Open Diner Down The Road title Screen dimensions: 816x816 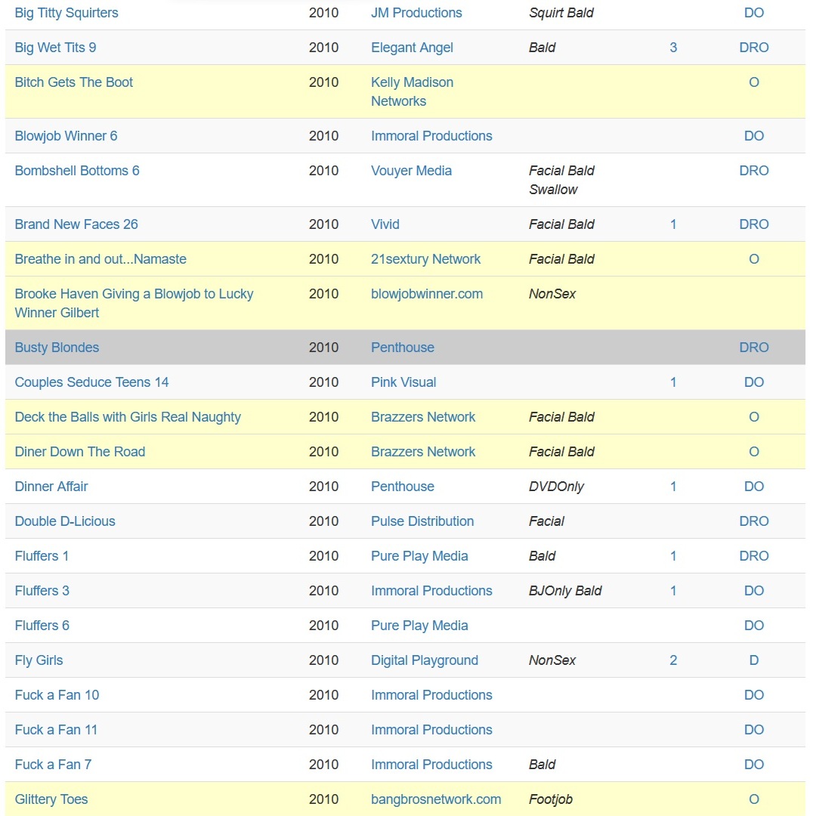click(79, 452)
